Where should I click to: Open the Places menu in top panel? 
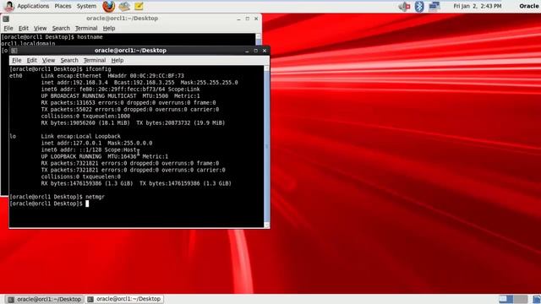click(x=63, y=6)
